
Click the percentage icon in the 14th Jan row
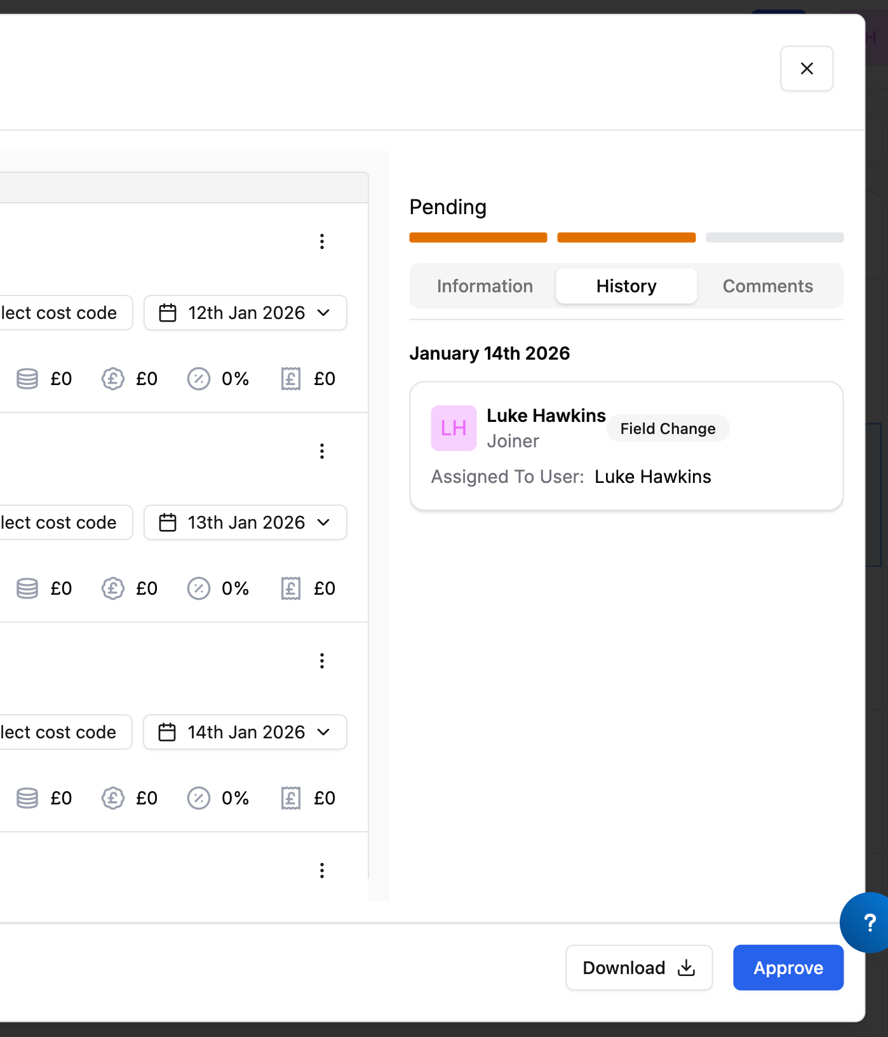199,798
